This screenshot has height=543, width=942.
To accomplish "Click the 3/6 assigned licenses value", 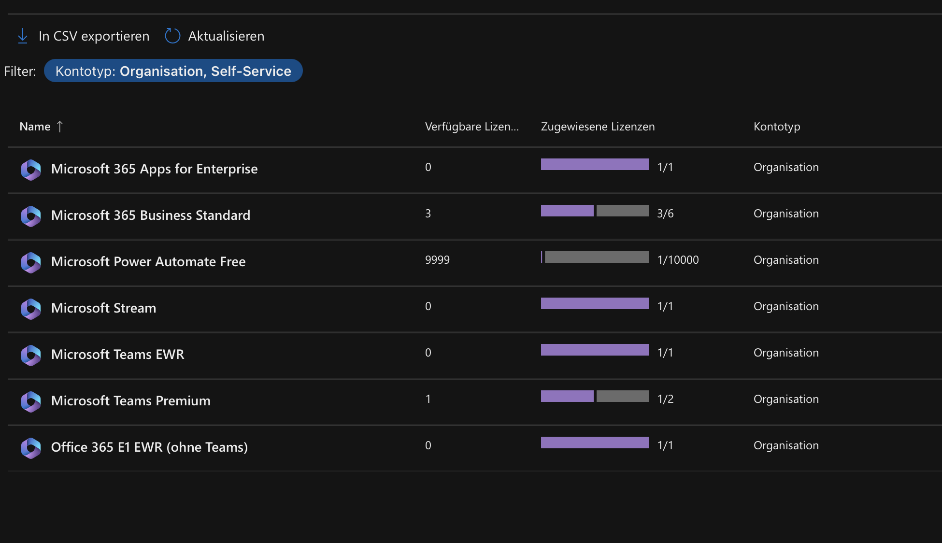I will coord(665,214).
